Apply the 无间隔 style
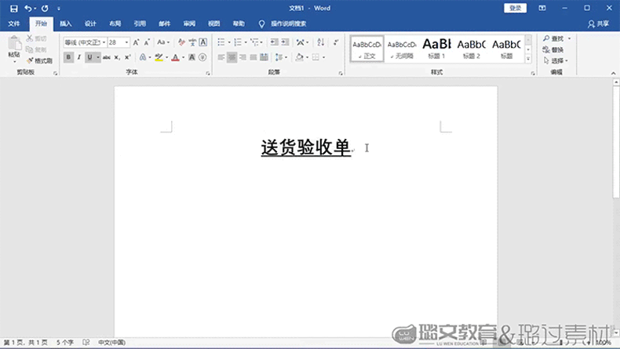This screenshot has height=349, width=620. [401, 49]
